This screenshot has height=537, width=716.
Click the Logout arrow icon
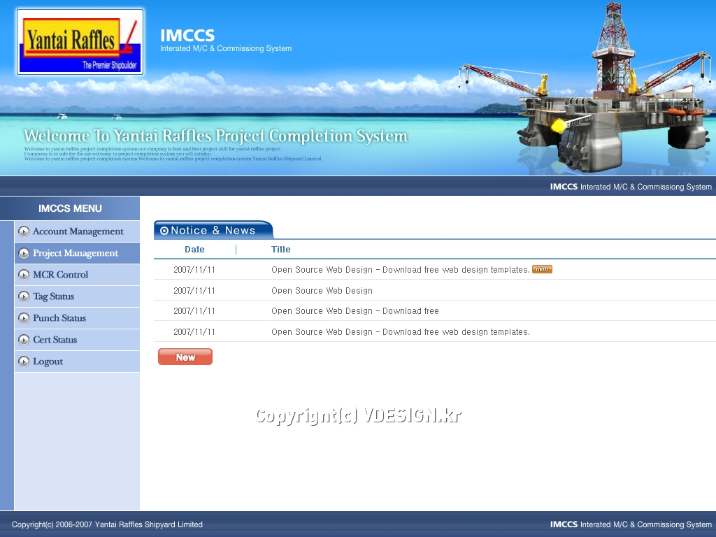click(24, 361)
